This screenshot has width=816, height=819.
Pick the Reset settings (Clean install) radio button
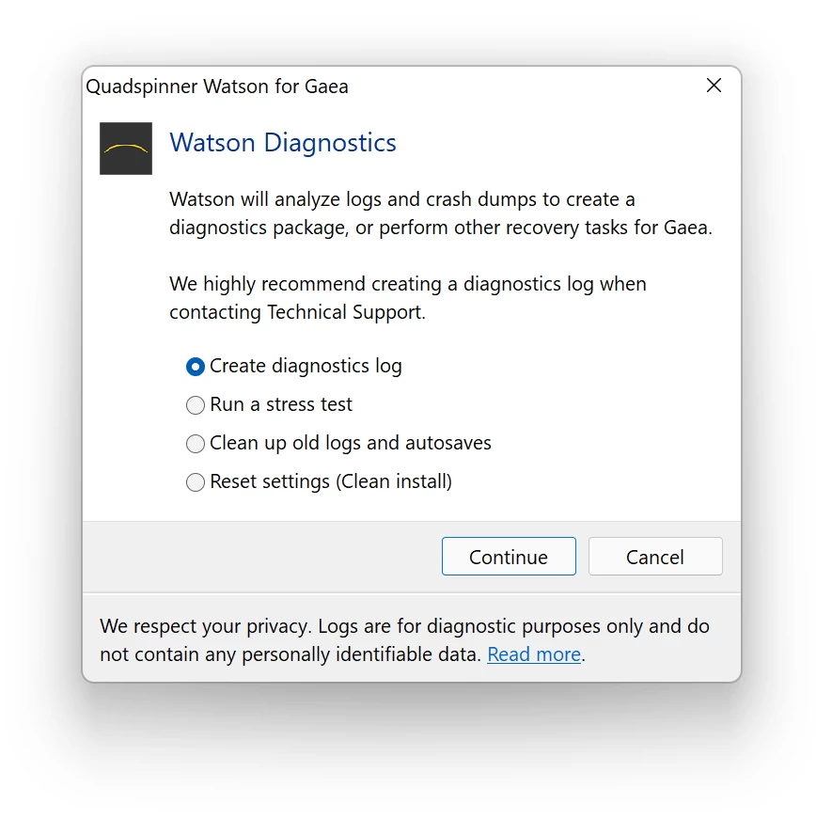pos(196,482)
